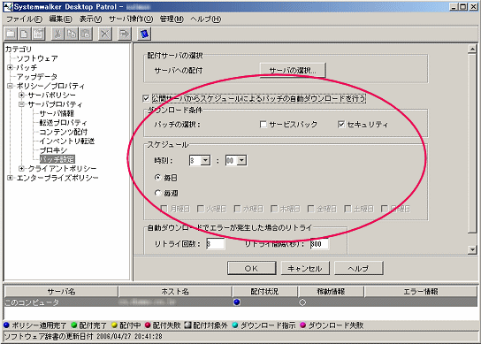Image resolution: width=481 pixels, height=344 pixels.
Task: Tick the 金曜日 checkbox
Action: [x=310, y=209]
